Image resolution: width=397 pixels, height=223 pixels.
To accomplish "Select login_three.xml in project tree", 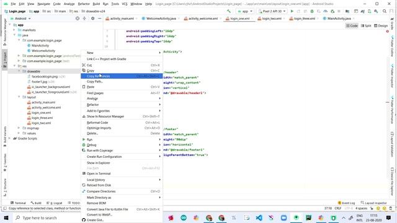I will click(x=42, y=118).
